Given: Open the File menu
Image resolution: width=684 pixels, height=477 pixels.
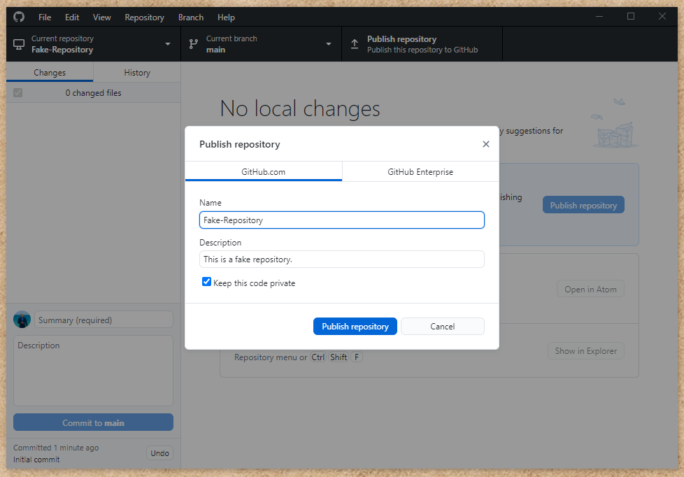Looking at the screenshot, I should pyautogui.click(x=45, y=17).
